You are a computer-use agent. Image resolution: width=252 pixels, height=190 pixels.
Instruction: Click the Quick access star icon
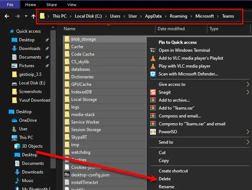12,31
